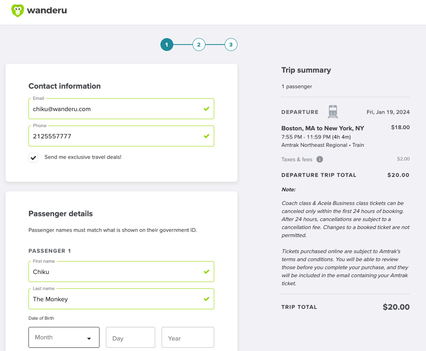The image size is (426, 351).
Task: Disable the exclusive travel deals checkbox
Action: (x=33, y=157)
